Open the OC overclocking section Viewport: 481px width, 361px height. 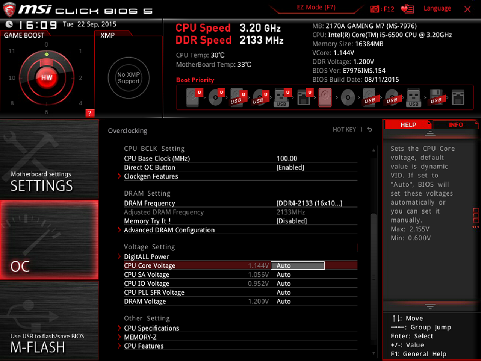(x=49, y=240)
